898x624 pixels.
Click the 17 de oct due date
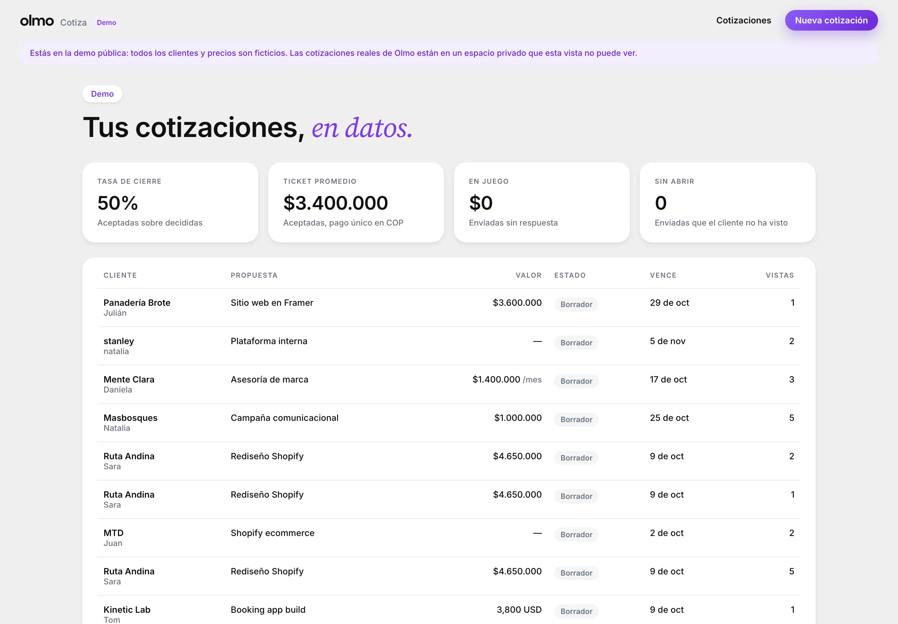click(668, 379)
